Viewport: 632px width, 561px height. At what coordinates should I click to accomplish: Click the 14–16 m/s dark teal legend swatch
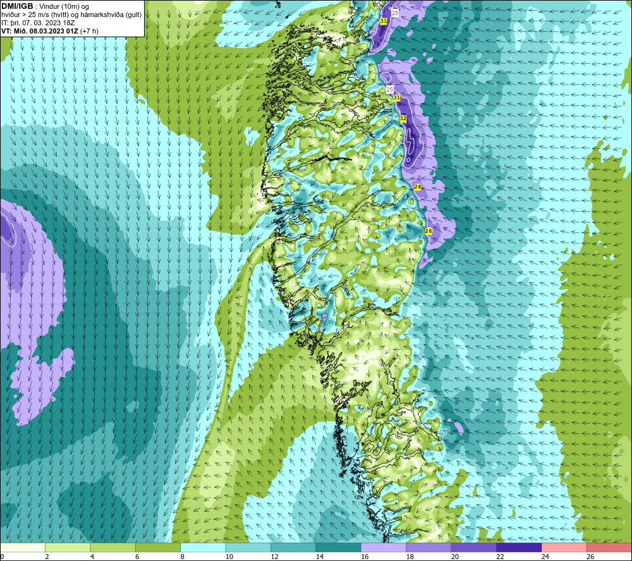pos(339,548)
